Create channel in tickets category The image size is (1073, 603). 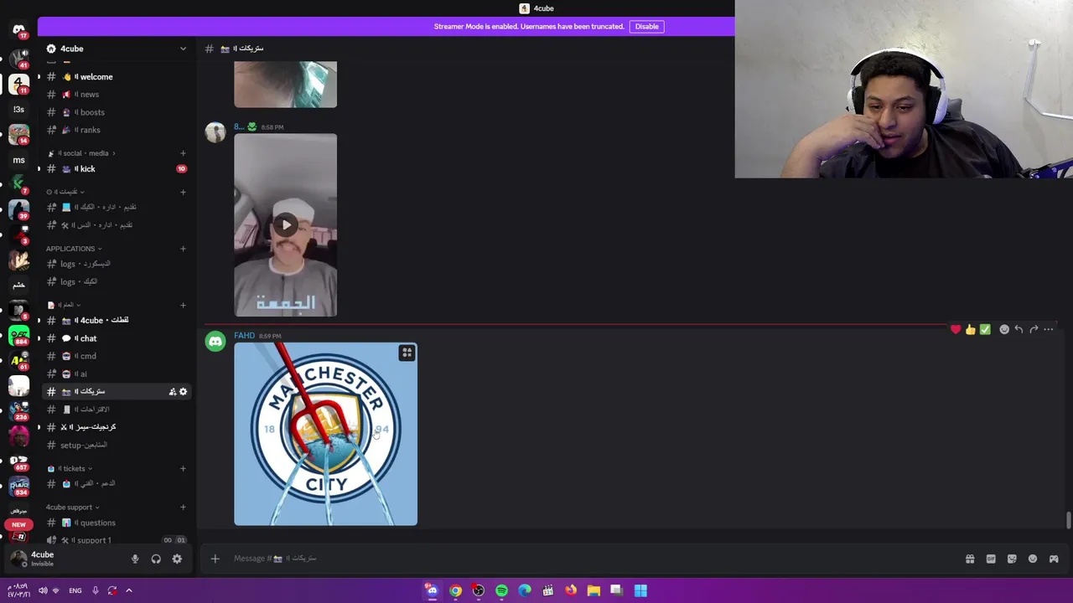point(183,469)
